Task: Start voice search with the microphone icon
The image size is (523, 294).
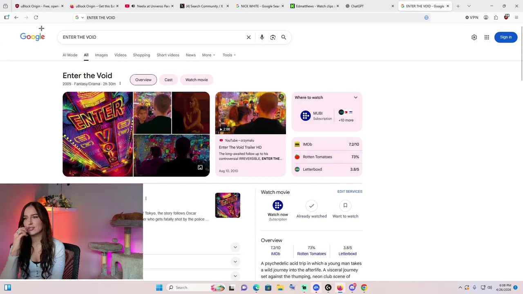Action: point(262,37)
